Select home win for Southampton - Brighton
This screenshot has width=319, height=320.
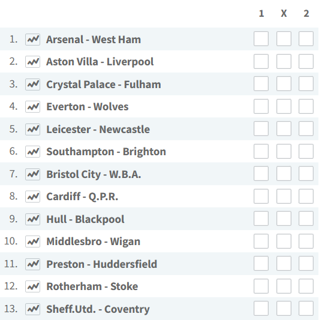pyautogui.click(x=261, y=151)
